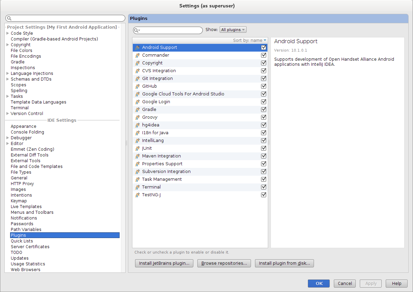Disable the Android Support plugin checkbox

(264, 48)
